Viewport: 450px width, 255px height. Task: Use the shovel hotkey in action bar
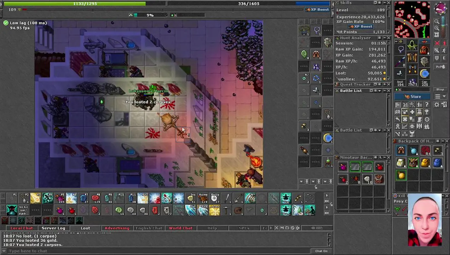tap(238, 198)
